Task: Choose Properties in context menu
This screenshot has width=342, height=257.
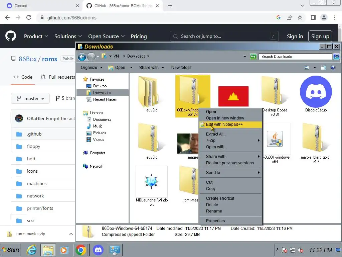Action: point(230,221)
